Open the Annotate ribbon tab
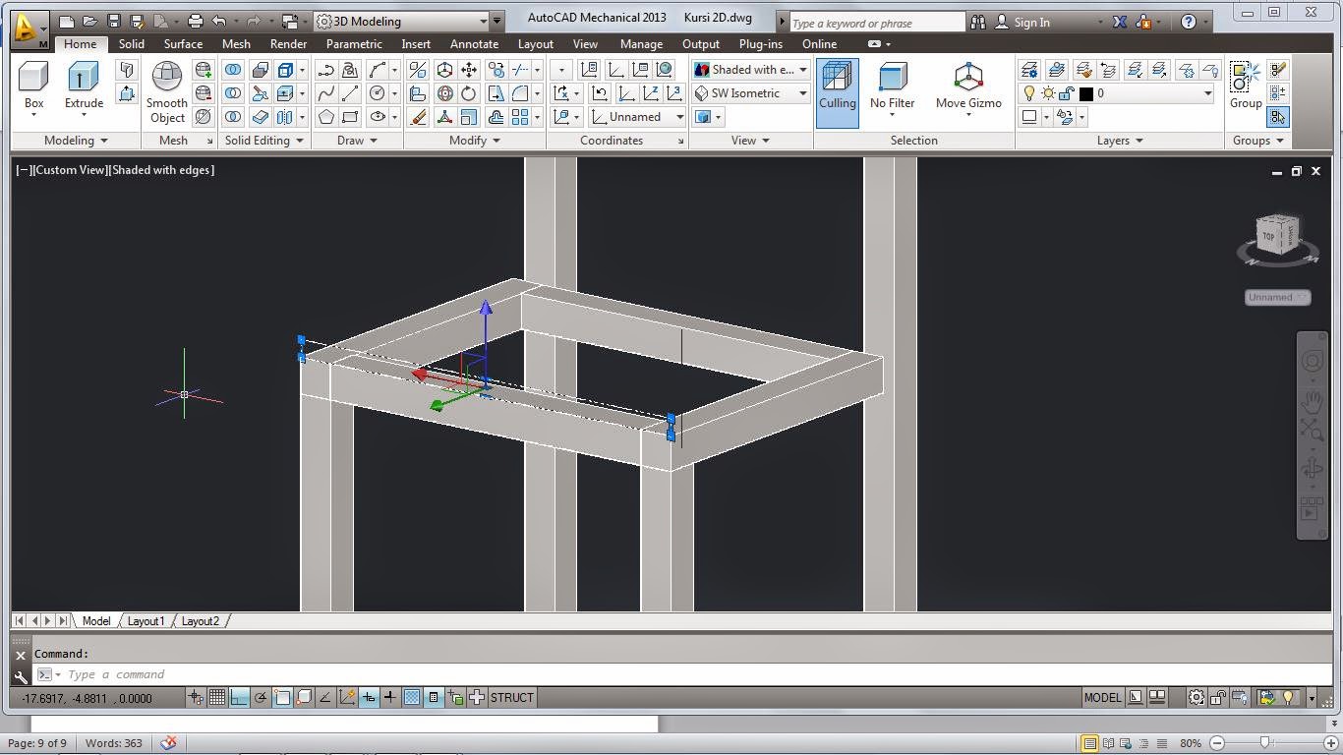 click(x=474, y=43)
